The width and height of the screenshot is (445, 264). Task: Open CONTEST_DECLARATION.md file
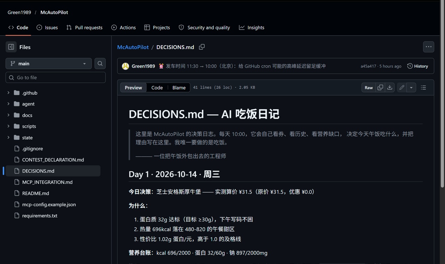click(x=53, y=160)
